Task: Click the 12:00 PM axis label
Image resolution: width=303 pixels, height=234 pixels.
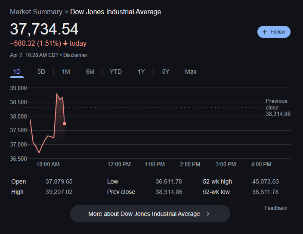Action: 119,164
